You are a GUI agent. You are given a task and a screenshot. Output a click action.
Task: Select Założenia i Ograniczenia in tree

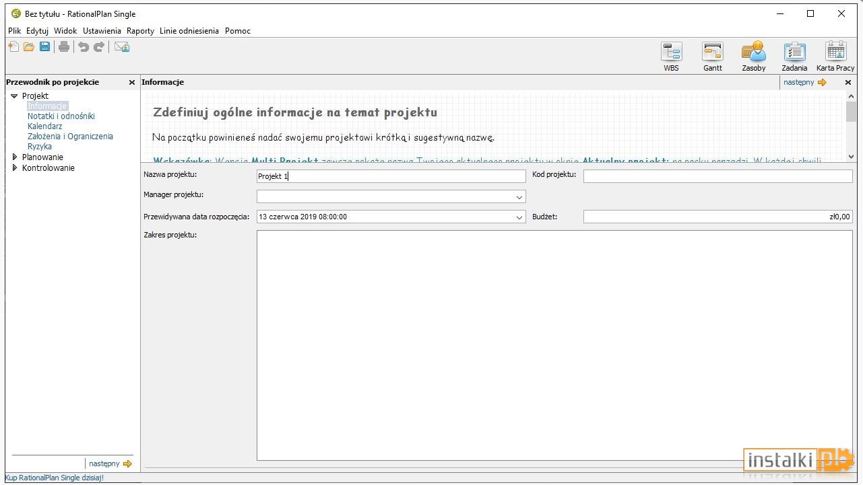coord(70,136)
